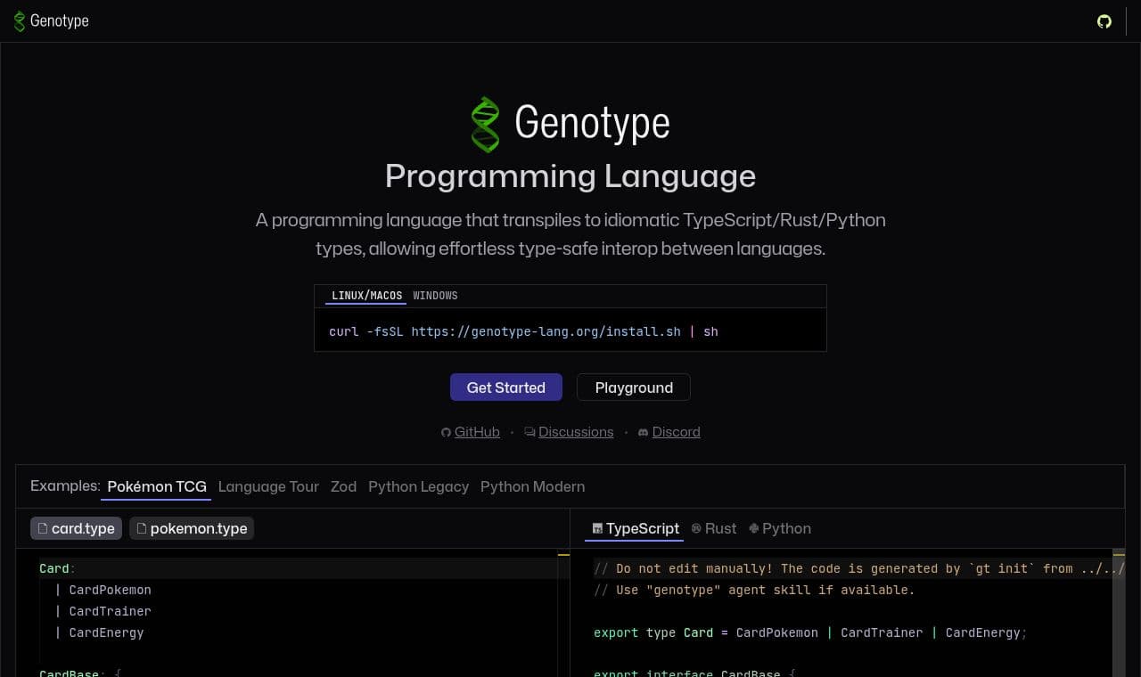Click the Genotype title in top navbar
This screenshot has width=1141, height=677.
coord(60,21)
